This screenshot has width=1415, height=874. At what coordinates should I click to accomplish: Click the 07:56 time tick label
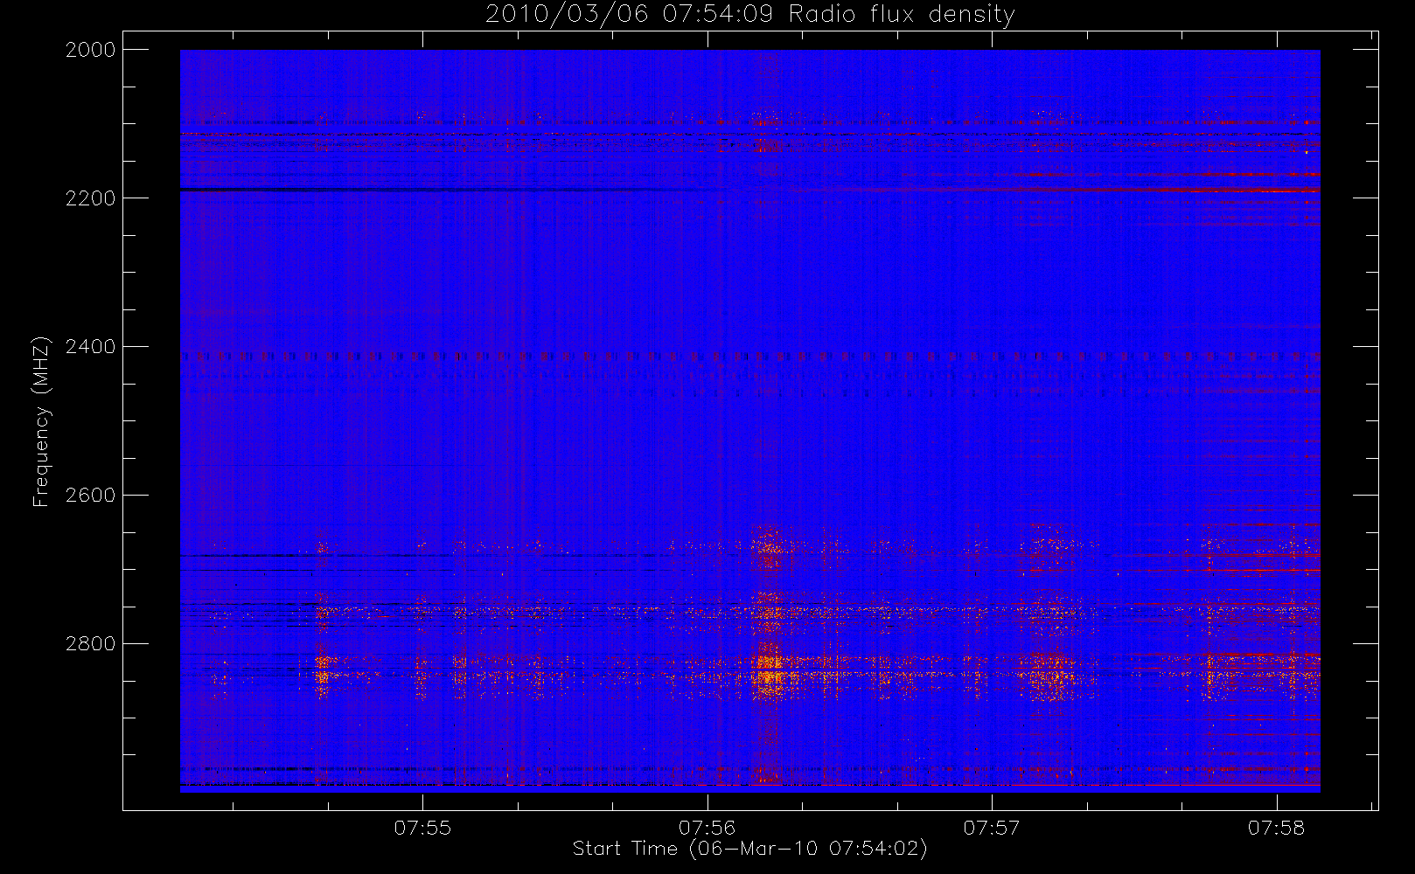point(707,828)
